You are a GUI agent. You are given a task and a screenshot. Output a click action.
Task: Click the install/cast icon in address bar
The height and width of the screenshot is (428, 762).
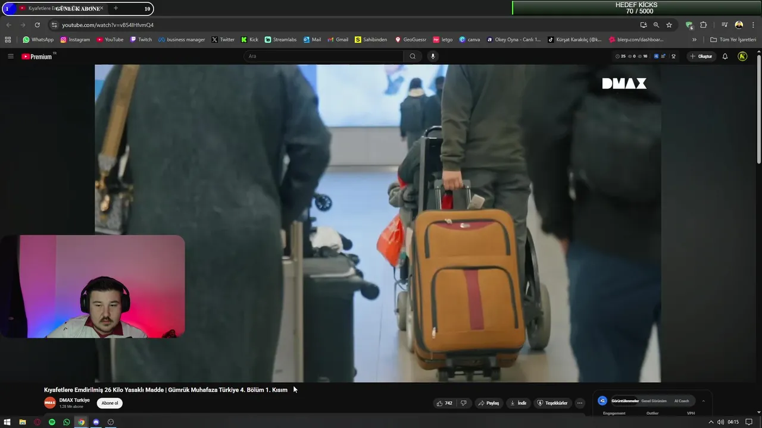tap(644, 25)
